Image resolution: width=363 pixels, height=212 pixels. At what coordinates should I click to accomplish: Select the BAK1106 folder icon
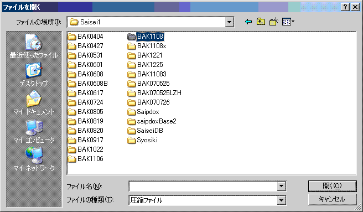(x=72, y=159)
